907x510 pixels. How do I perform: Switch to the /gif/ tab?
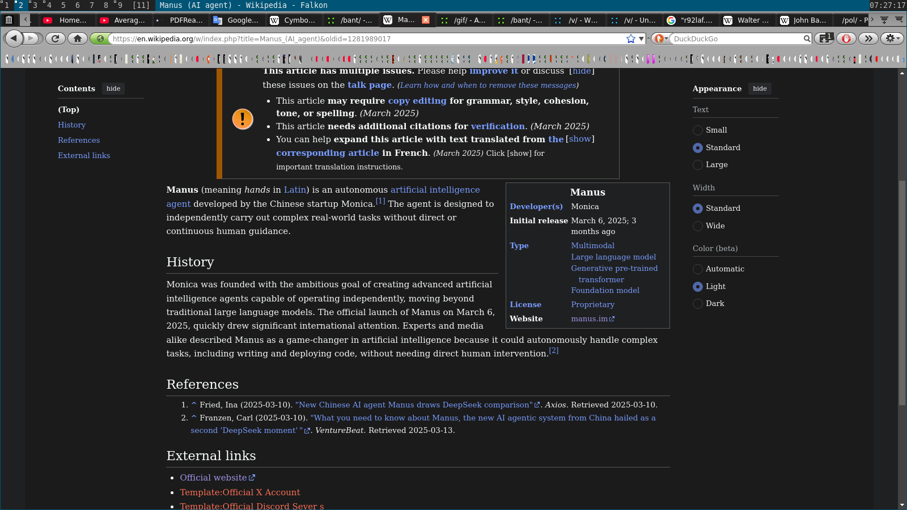click(464, 20)
